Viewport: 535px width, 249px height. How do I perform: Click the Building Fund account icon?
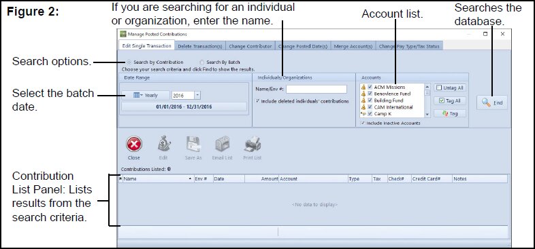point(363,100)
